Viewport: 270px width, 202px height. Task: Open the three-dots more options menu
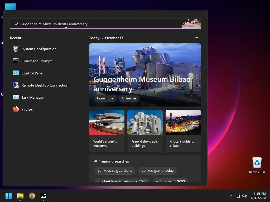pos(196,38)
